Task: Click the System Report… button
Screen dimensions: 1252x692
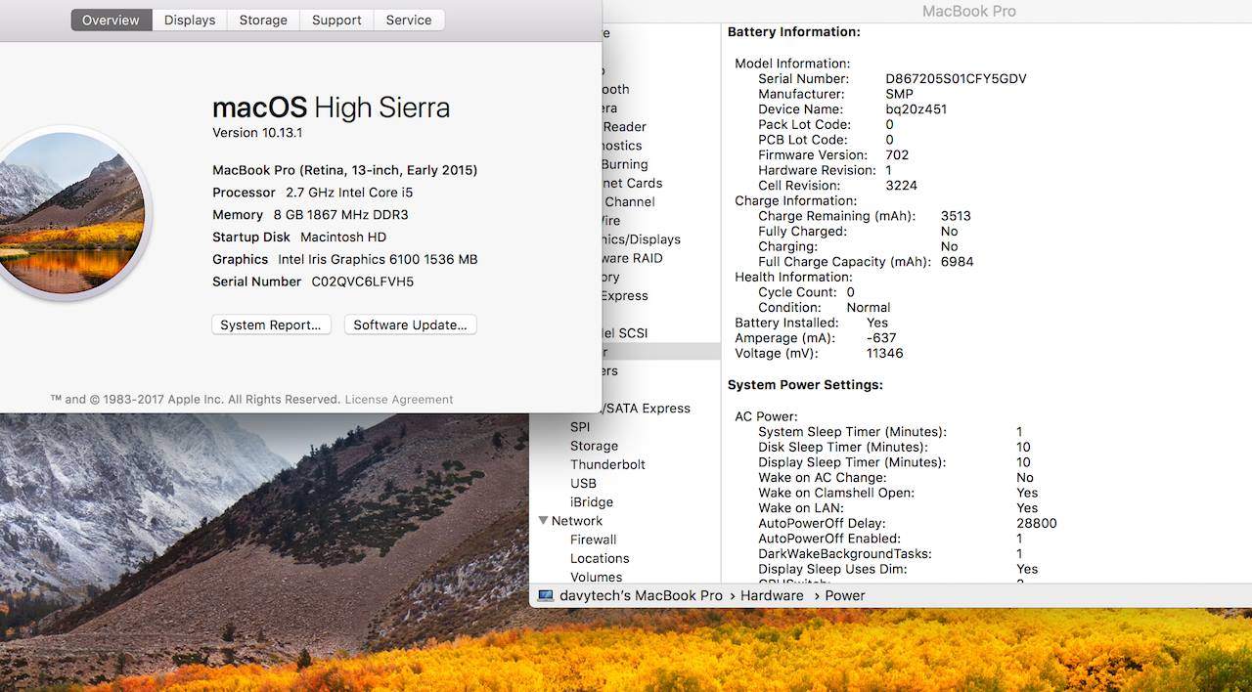Action: (271, 324)
